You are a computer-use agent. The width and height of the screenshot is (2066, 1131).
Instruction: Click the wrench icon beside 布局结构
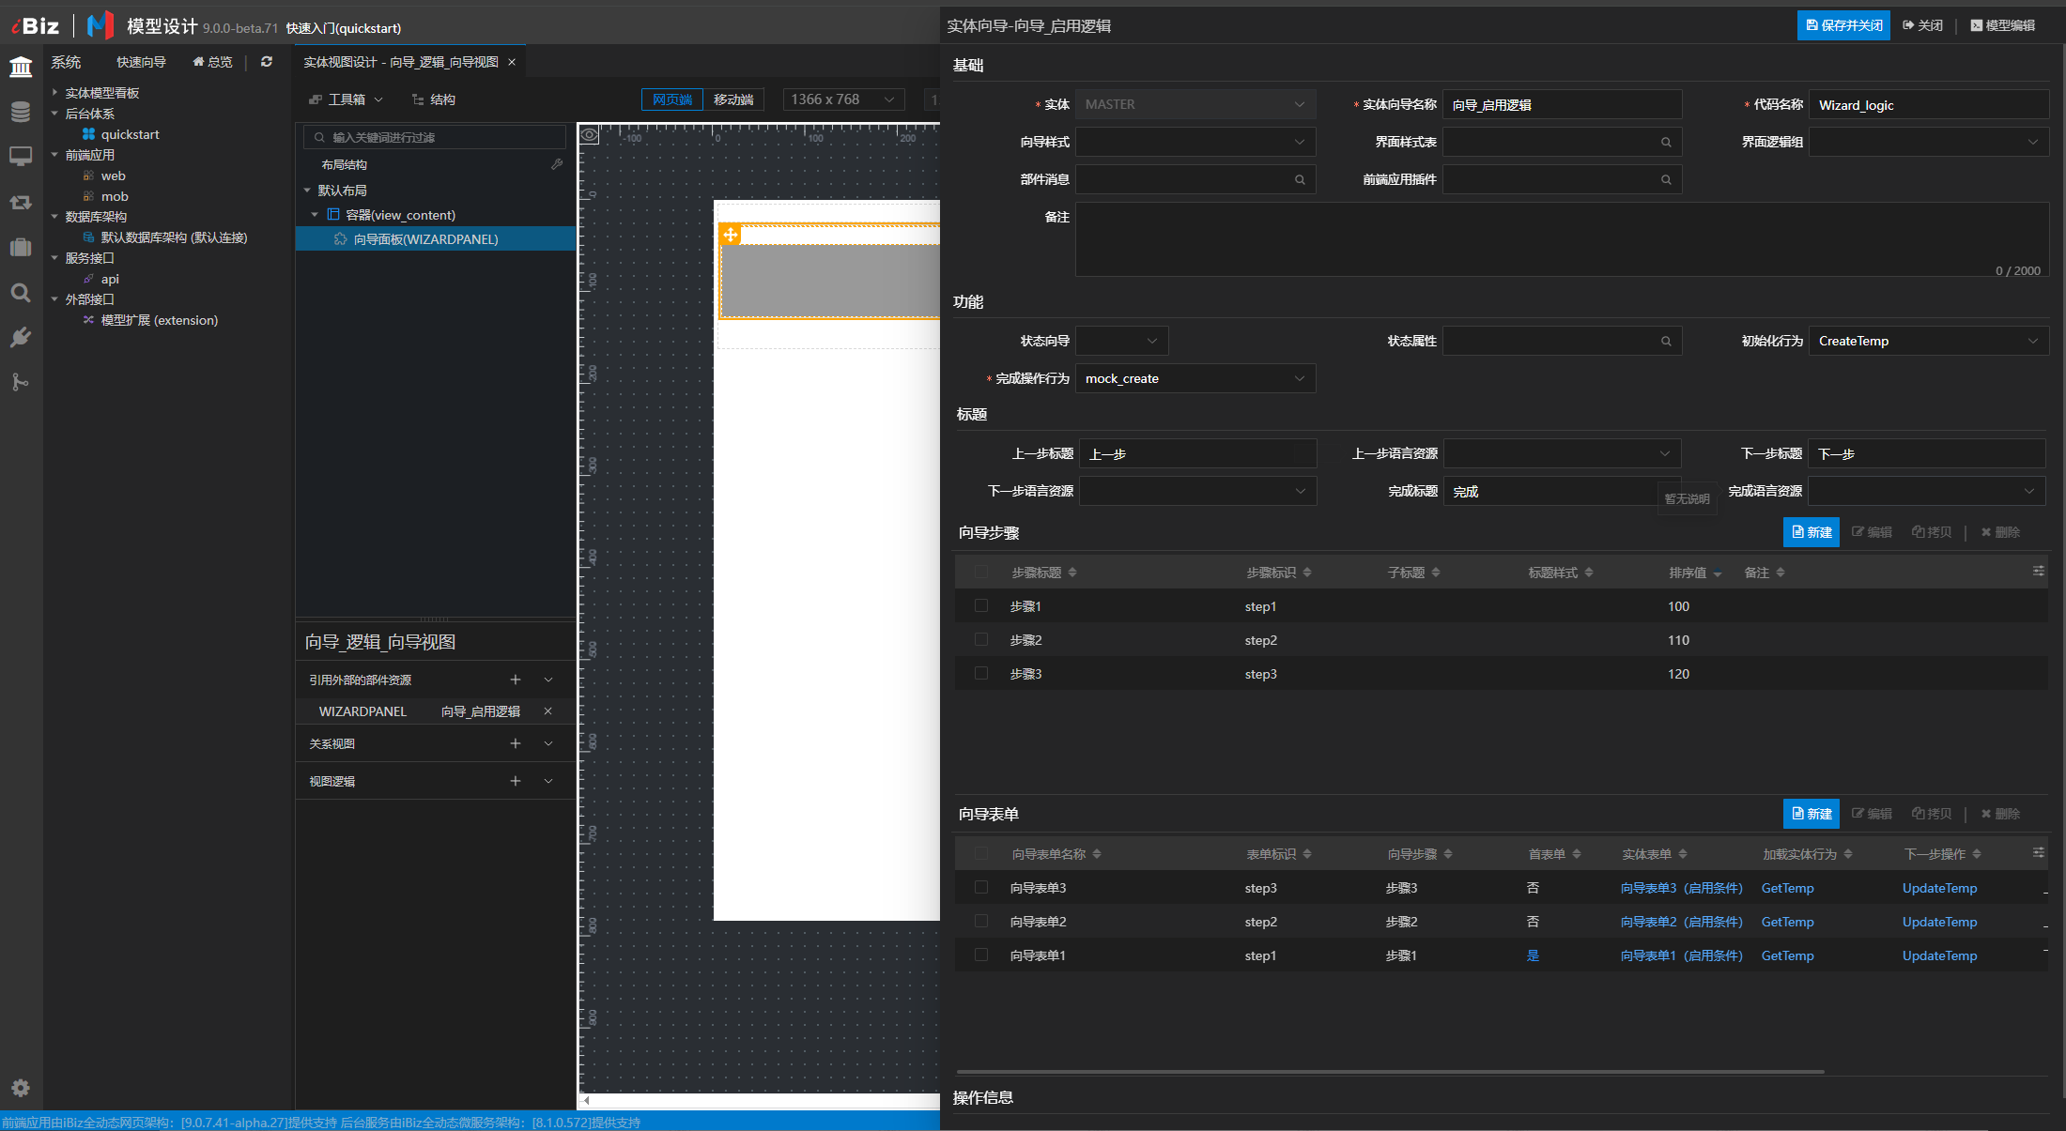[x=557, y=164]
